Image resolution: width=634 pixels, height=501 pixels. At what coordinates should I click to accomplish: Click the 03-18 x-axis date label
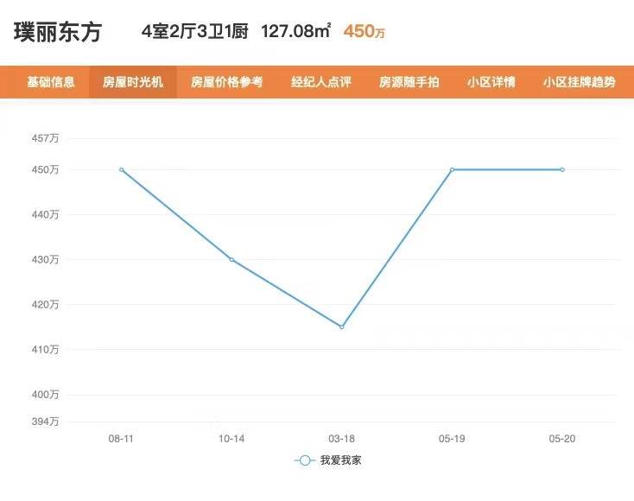coord(342,439)
